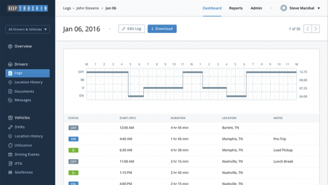The width and height of the screenshot is (328, 185).
Task: Click the Utilization stopwatch icon
Action: [x=10, y=145]
